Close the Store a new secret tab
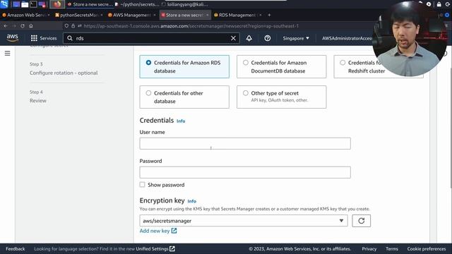This screenshot has height=254, width=452. coord(207,15)
